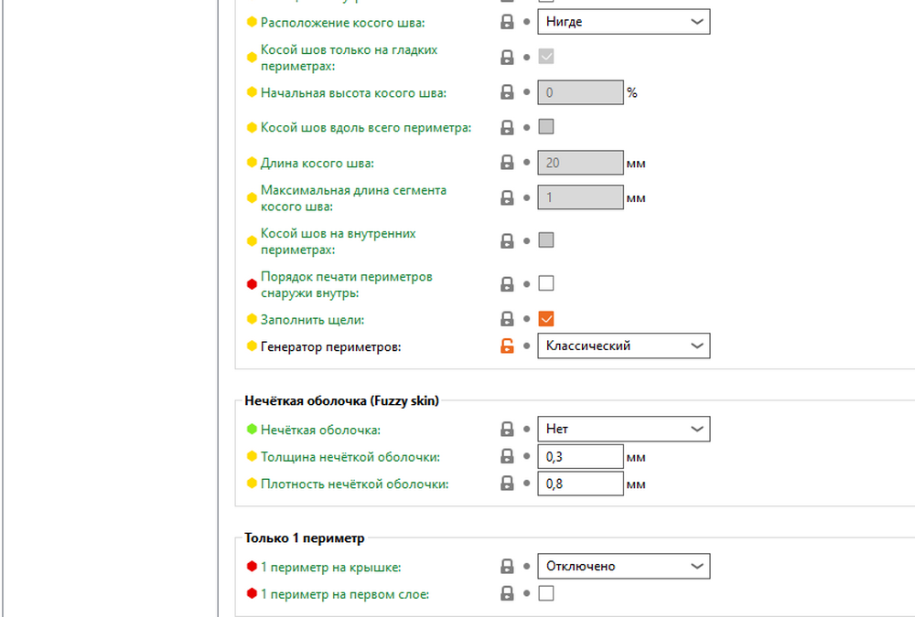915x617 pixels.
Task: Click the lock icon beside Расположение косого шва
Action: (507, 22)
